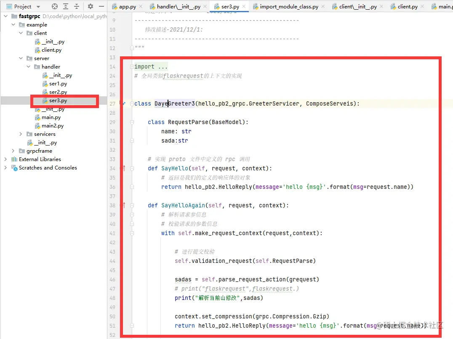Click the fold toggle on the def SayHelloAgain line

pos(132,205)
